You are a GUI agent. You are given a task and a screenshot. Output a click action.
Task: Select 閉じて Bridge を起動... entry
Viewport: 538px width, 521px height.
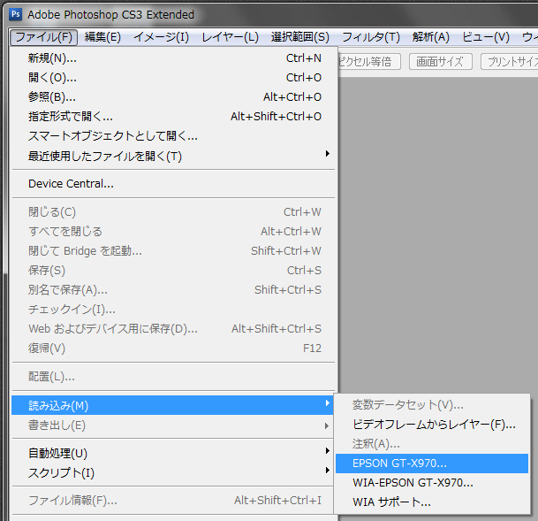pyautogui.click(x=173, y=251)
